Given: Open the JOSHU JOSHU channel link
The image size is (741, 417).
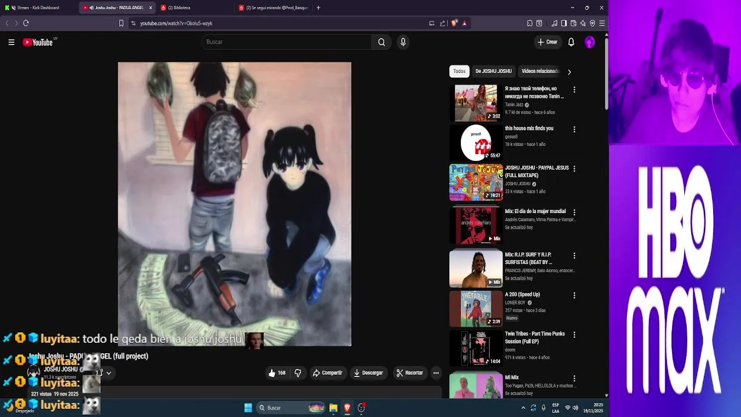Looking at the screenshot, I should point(61,369).
